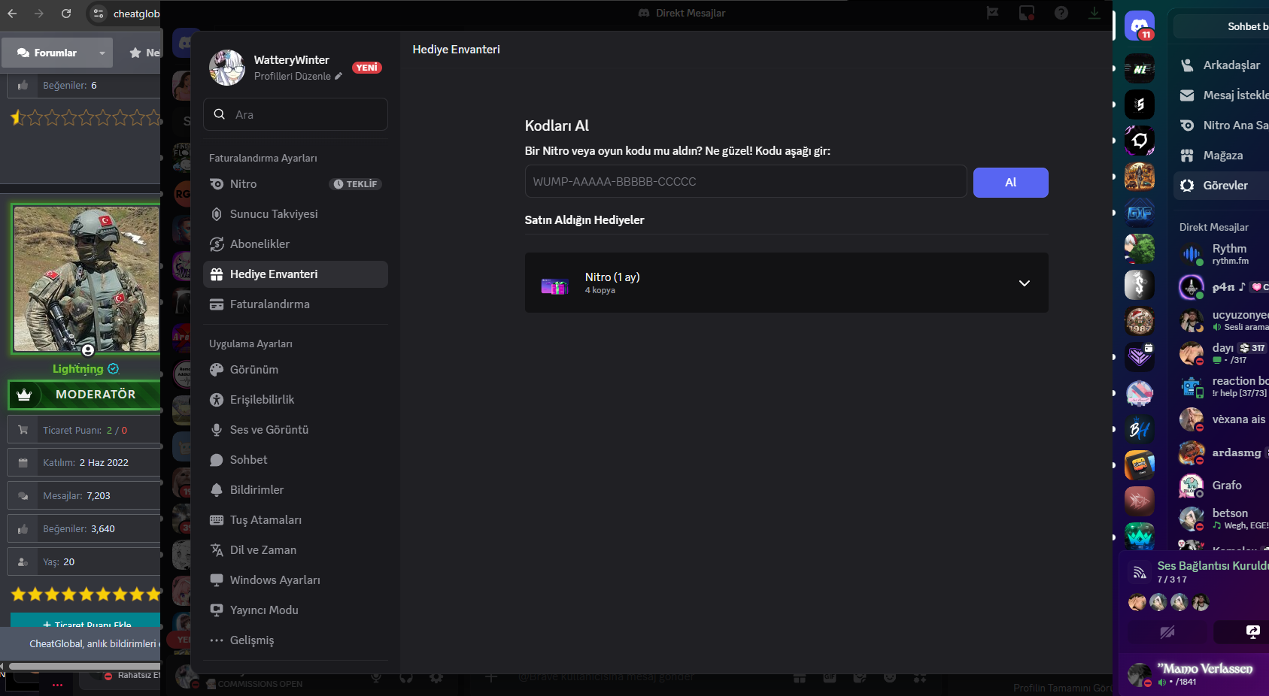Open Sunucu Takviyesi settings

[x=295, y=214]
